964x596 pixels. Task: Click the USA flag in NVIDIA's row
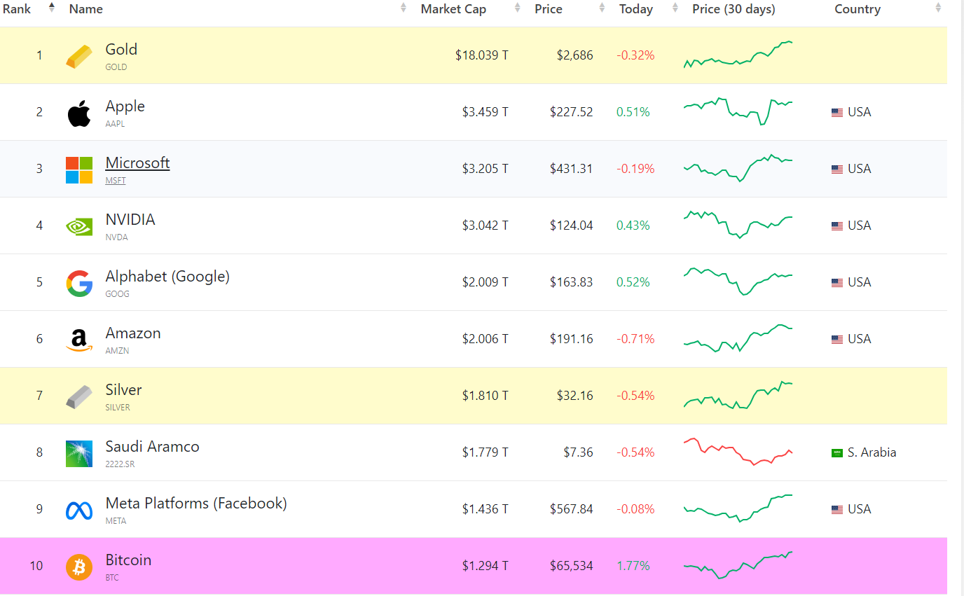click(x=837, y=226)
